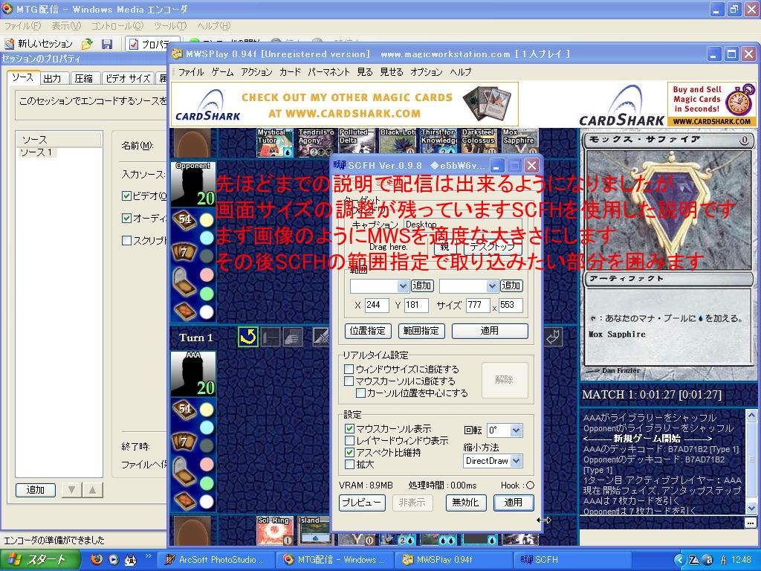Toggle keep aspect ratio (アスペクト比維持)

tap(349, 453)
